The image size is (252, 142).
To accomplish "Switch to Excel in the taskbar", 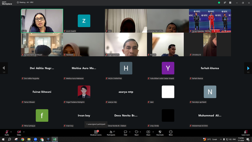I will [x=55, y=139].
